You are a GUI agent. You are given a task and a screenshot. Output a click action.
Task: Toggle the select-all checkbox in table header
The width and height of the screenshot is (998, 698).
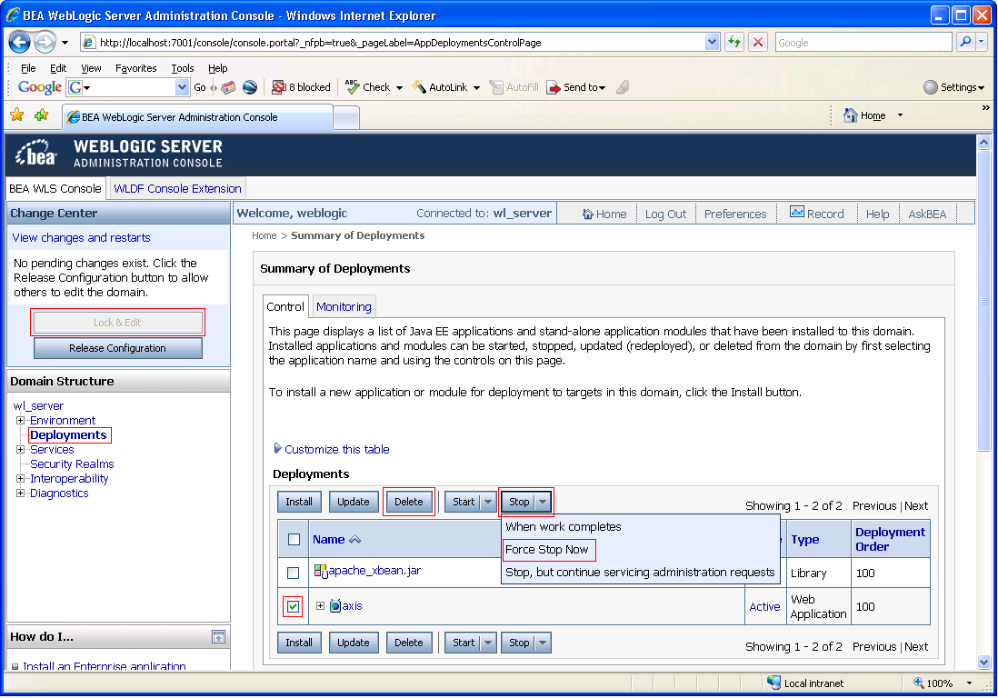coord(294,540)
